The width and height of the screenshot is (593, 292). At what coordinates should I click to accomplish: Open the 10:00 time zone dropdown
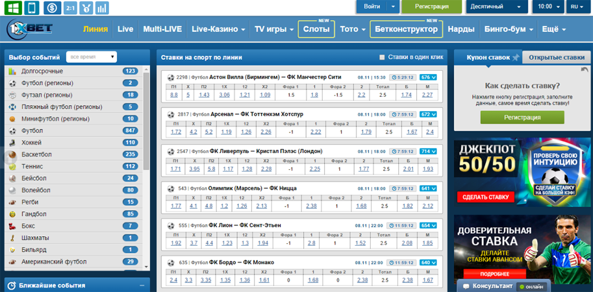coord(547,7)
